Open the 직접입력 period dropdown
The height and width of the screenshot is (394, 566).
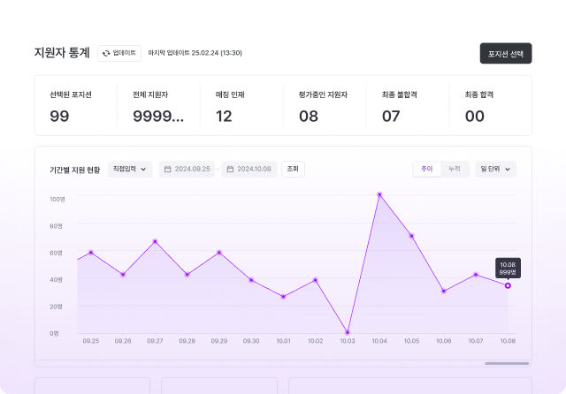point(129,169)
